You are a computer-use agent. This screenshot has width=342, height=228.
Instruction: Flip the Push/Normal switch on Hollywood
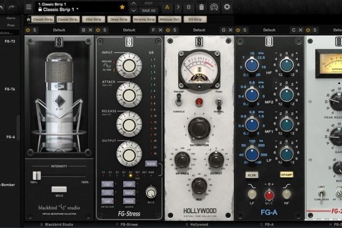218,103
